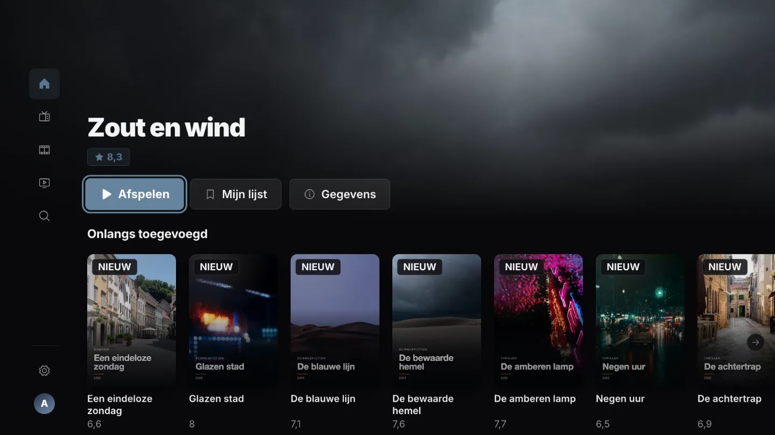Play Zout en wind with Afspelen
775x435 pixels.
[x=135, y=194]
